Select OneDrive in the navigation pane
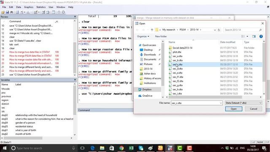 pyautogui.click(x=147, y=96)
